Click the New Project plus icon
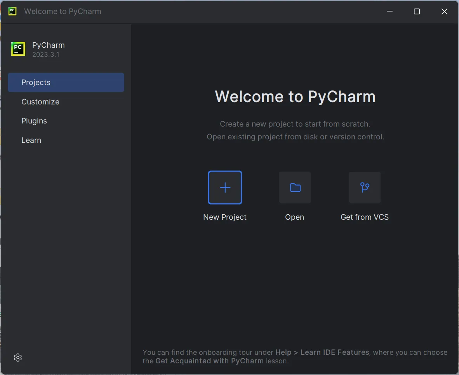The image size is (459, 375). (225, 187)
